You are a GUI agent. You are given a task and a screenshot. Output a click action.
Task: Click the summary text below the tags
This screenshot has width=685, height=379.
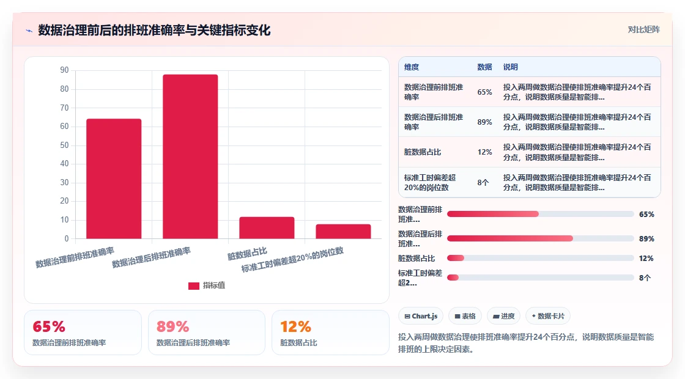point(526,343)
